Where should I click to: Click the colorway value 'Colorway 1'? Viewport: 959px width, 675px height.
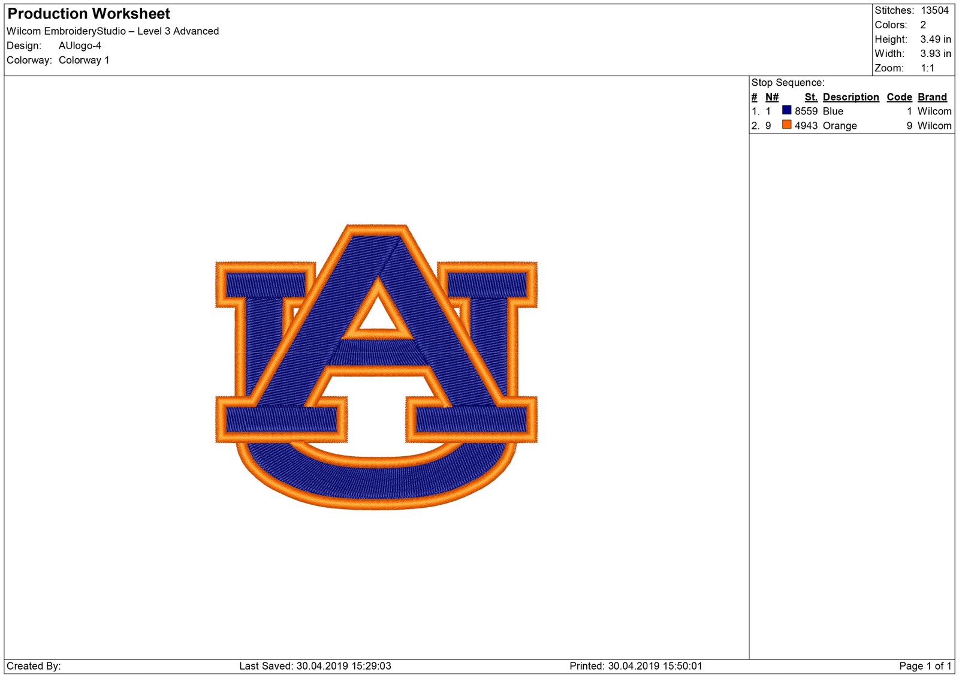(x=84, y=60)
